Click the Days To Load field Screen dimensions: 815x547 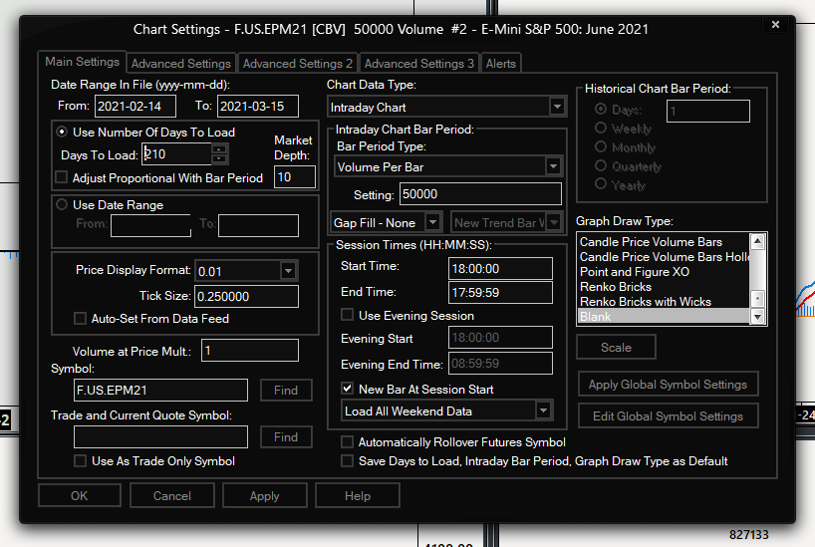(176, 154)
